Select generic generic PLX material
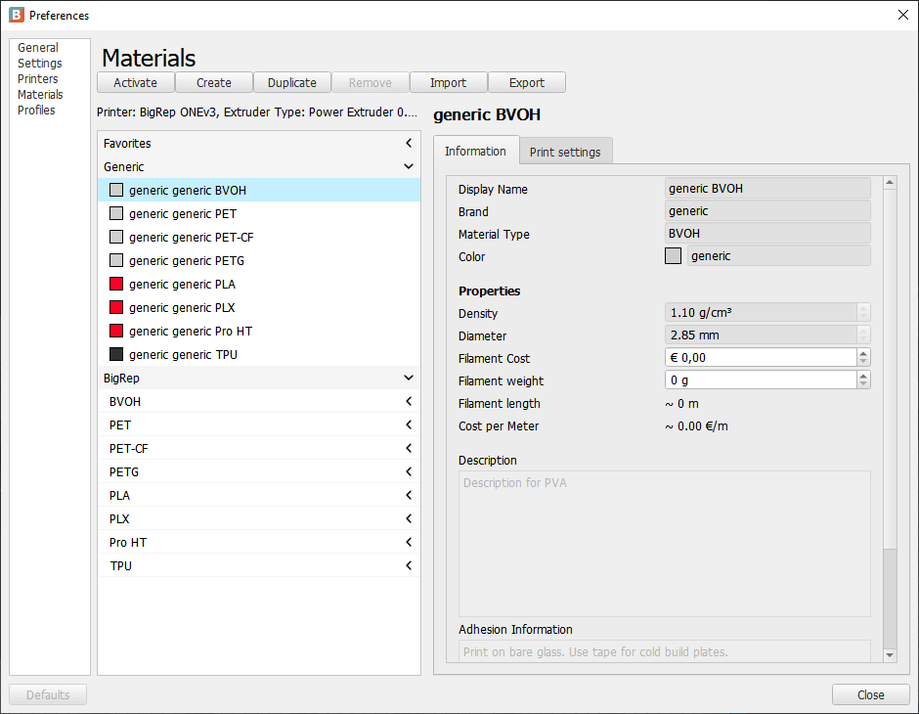This screenshot has height=714, width=919. coord(259,307)
